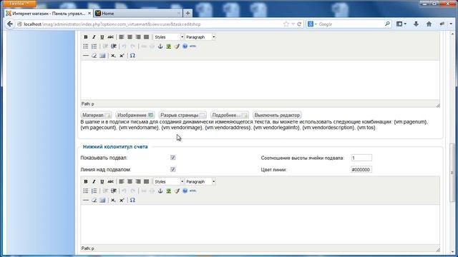Toggle Bold in the upper editor toolbar
This screenshot has width=458, height=257.
86,37
